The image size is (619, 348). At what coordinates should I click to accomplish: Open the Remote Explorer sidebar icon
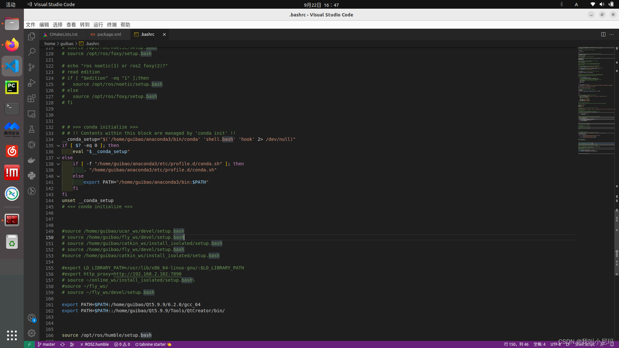point(31,114)
